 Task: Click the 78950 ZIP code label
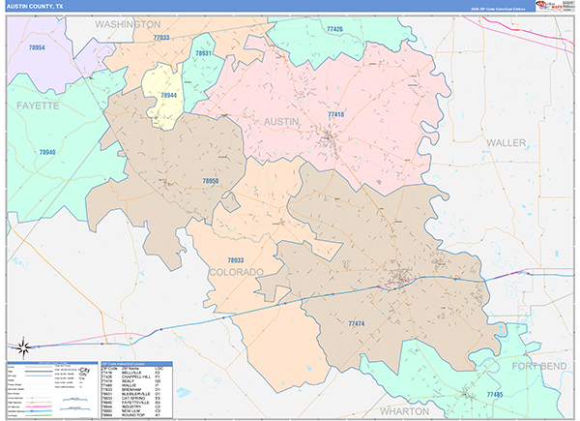tap(211, 181)
